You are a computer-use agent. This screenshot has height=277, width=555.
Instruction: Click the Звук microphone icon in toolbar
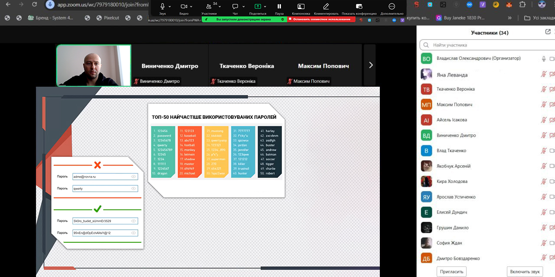(163, 7)
